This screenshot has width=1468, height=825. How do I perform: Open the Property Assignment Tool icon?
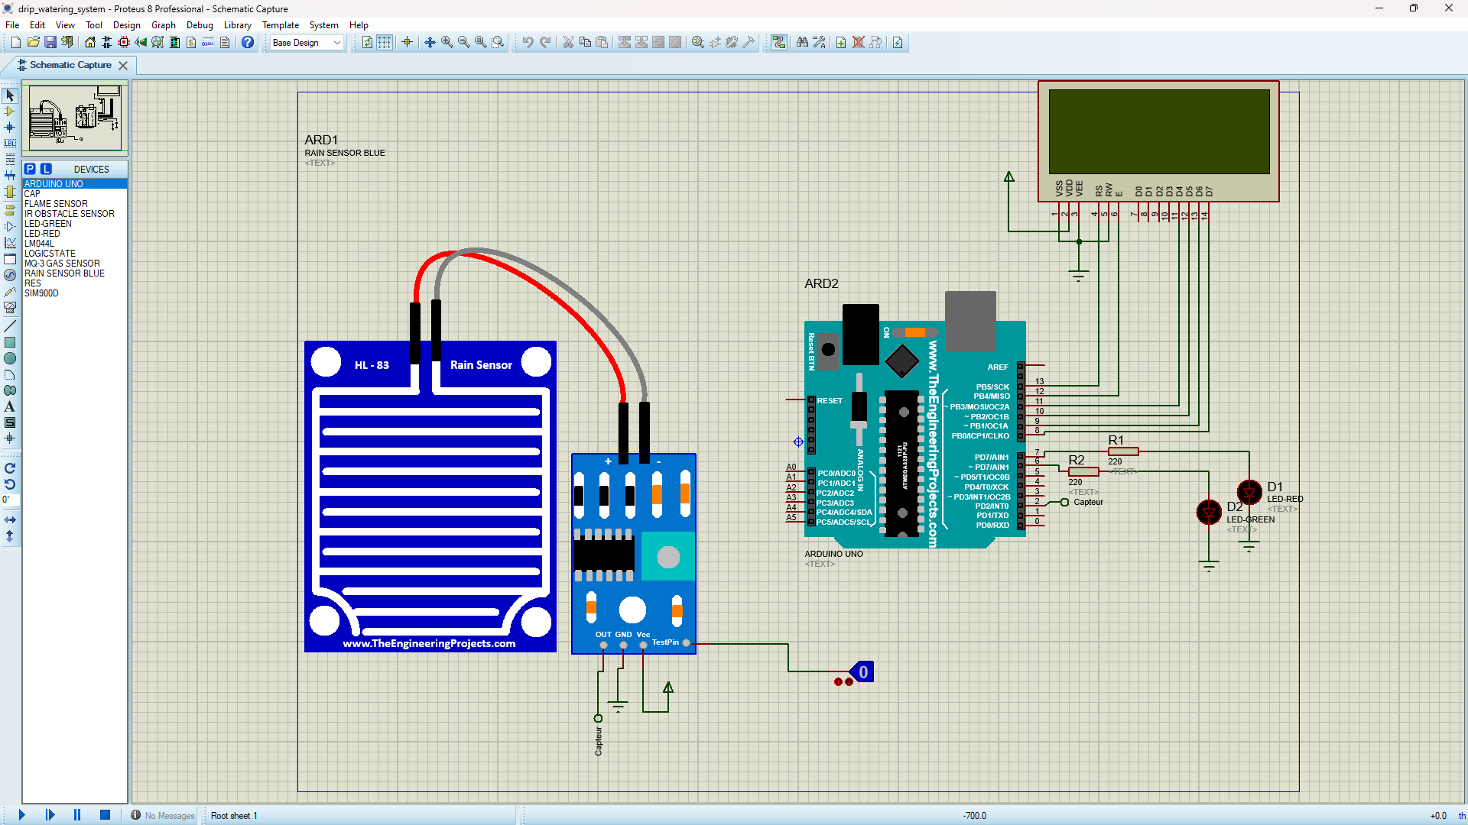[x=819, y=43]
